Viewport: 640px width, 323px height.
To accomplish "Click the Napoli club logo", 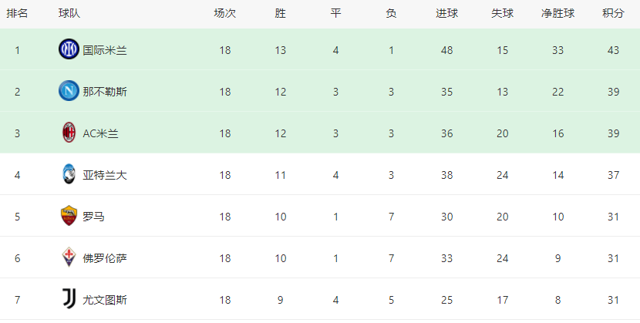I will [69, 91].
